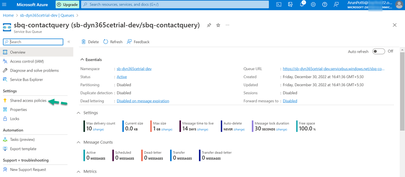Turn on the Auto refresh toggle
Screen dimensions: 405x177
378,51
